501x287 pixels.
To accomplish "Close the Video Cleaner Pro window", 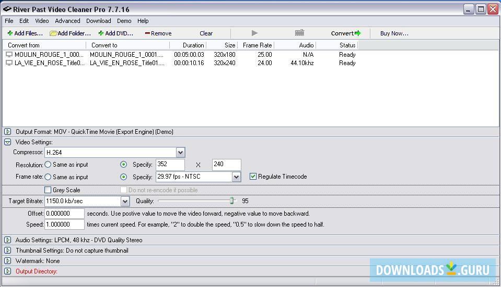I will tap(492, 9).
